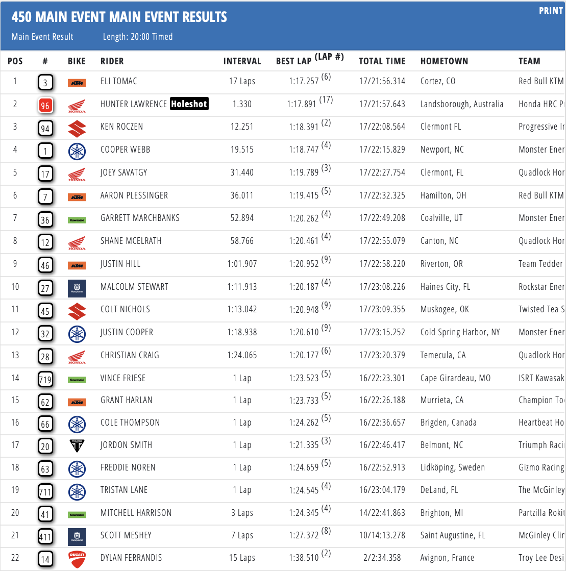Click the PRINT link in header
The height and width of the screenshot is (571, 567).
click(550, 11)
